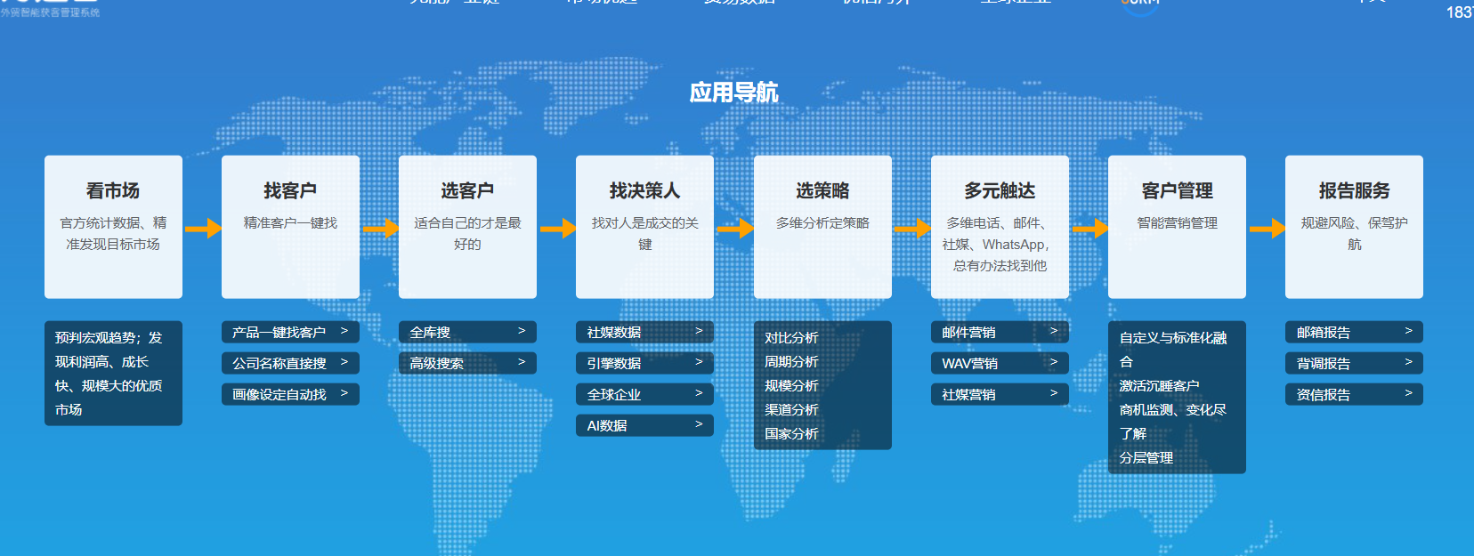Click the arrow beside 公司名称直接搜
Screen dimensions: 1474x556
344,362
